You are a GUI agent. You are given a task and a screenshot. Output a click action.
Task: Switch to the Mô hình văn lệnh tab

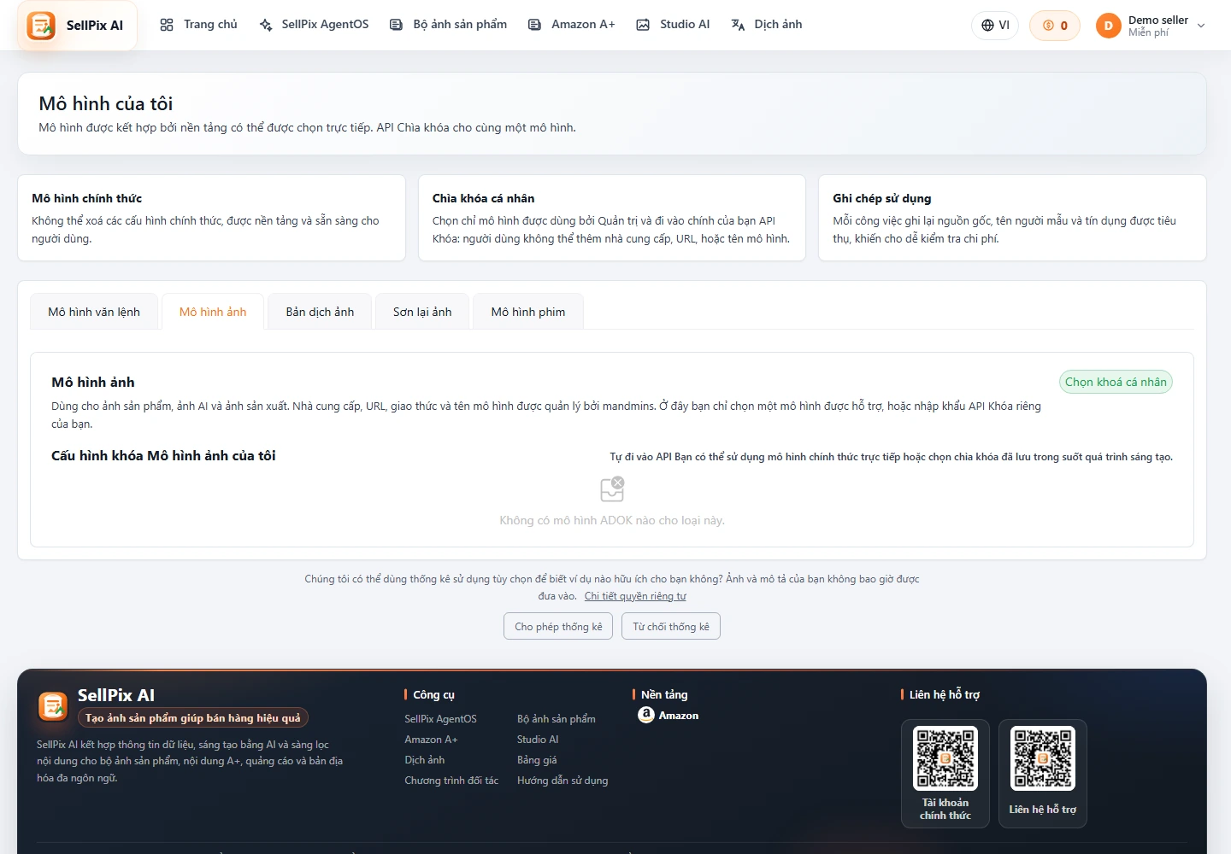94,312
